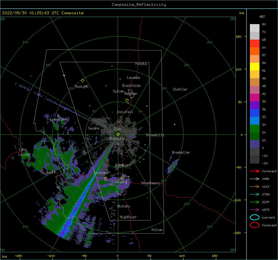The width and height of the screenshot is (278, 260).
Task: Click the bright green swatch between 30 and 20 dBZ
Action: pos(255,129)
